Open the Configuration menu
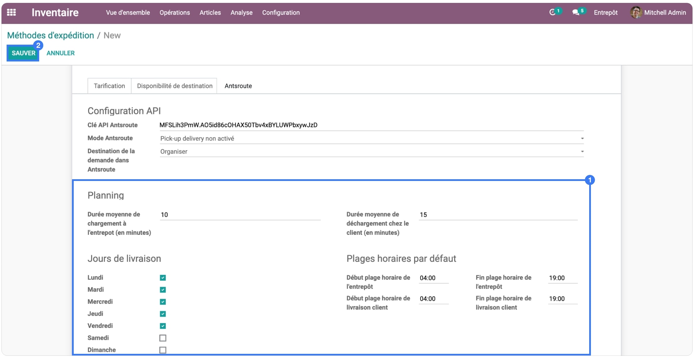 pyautogui.click(x=281, y=13)
